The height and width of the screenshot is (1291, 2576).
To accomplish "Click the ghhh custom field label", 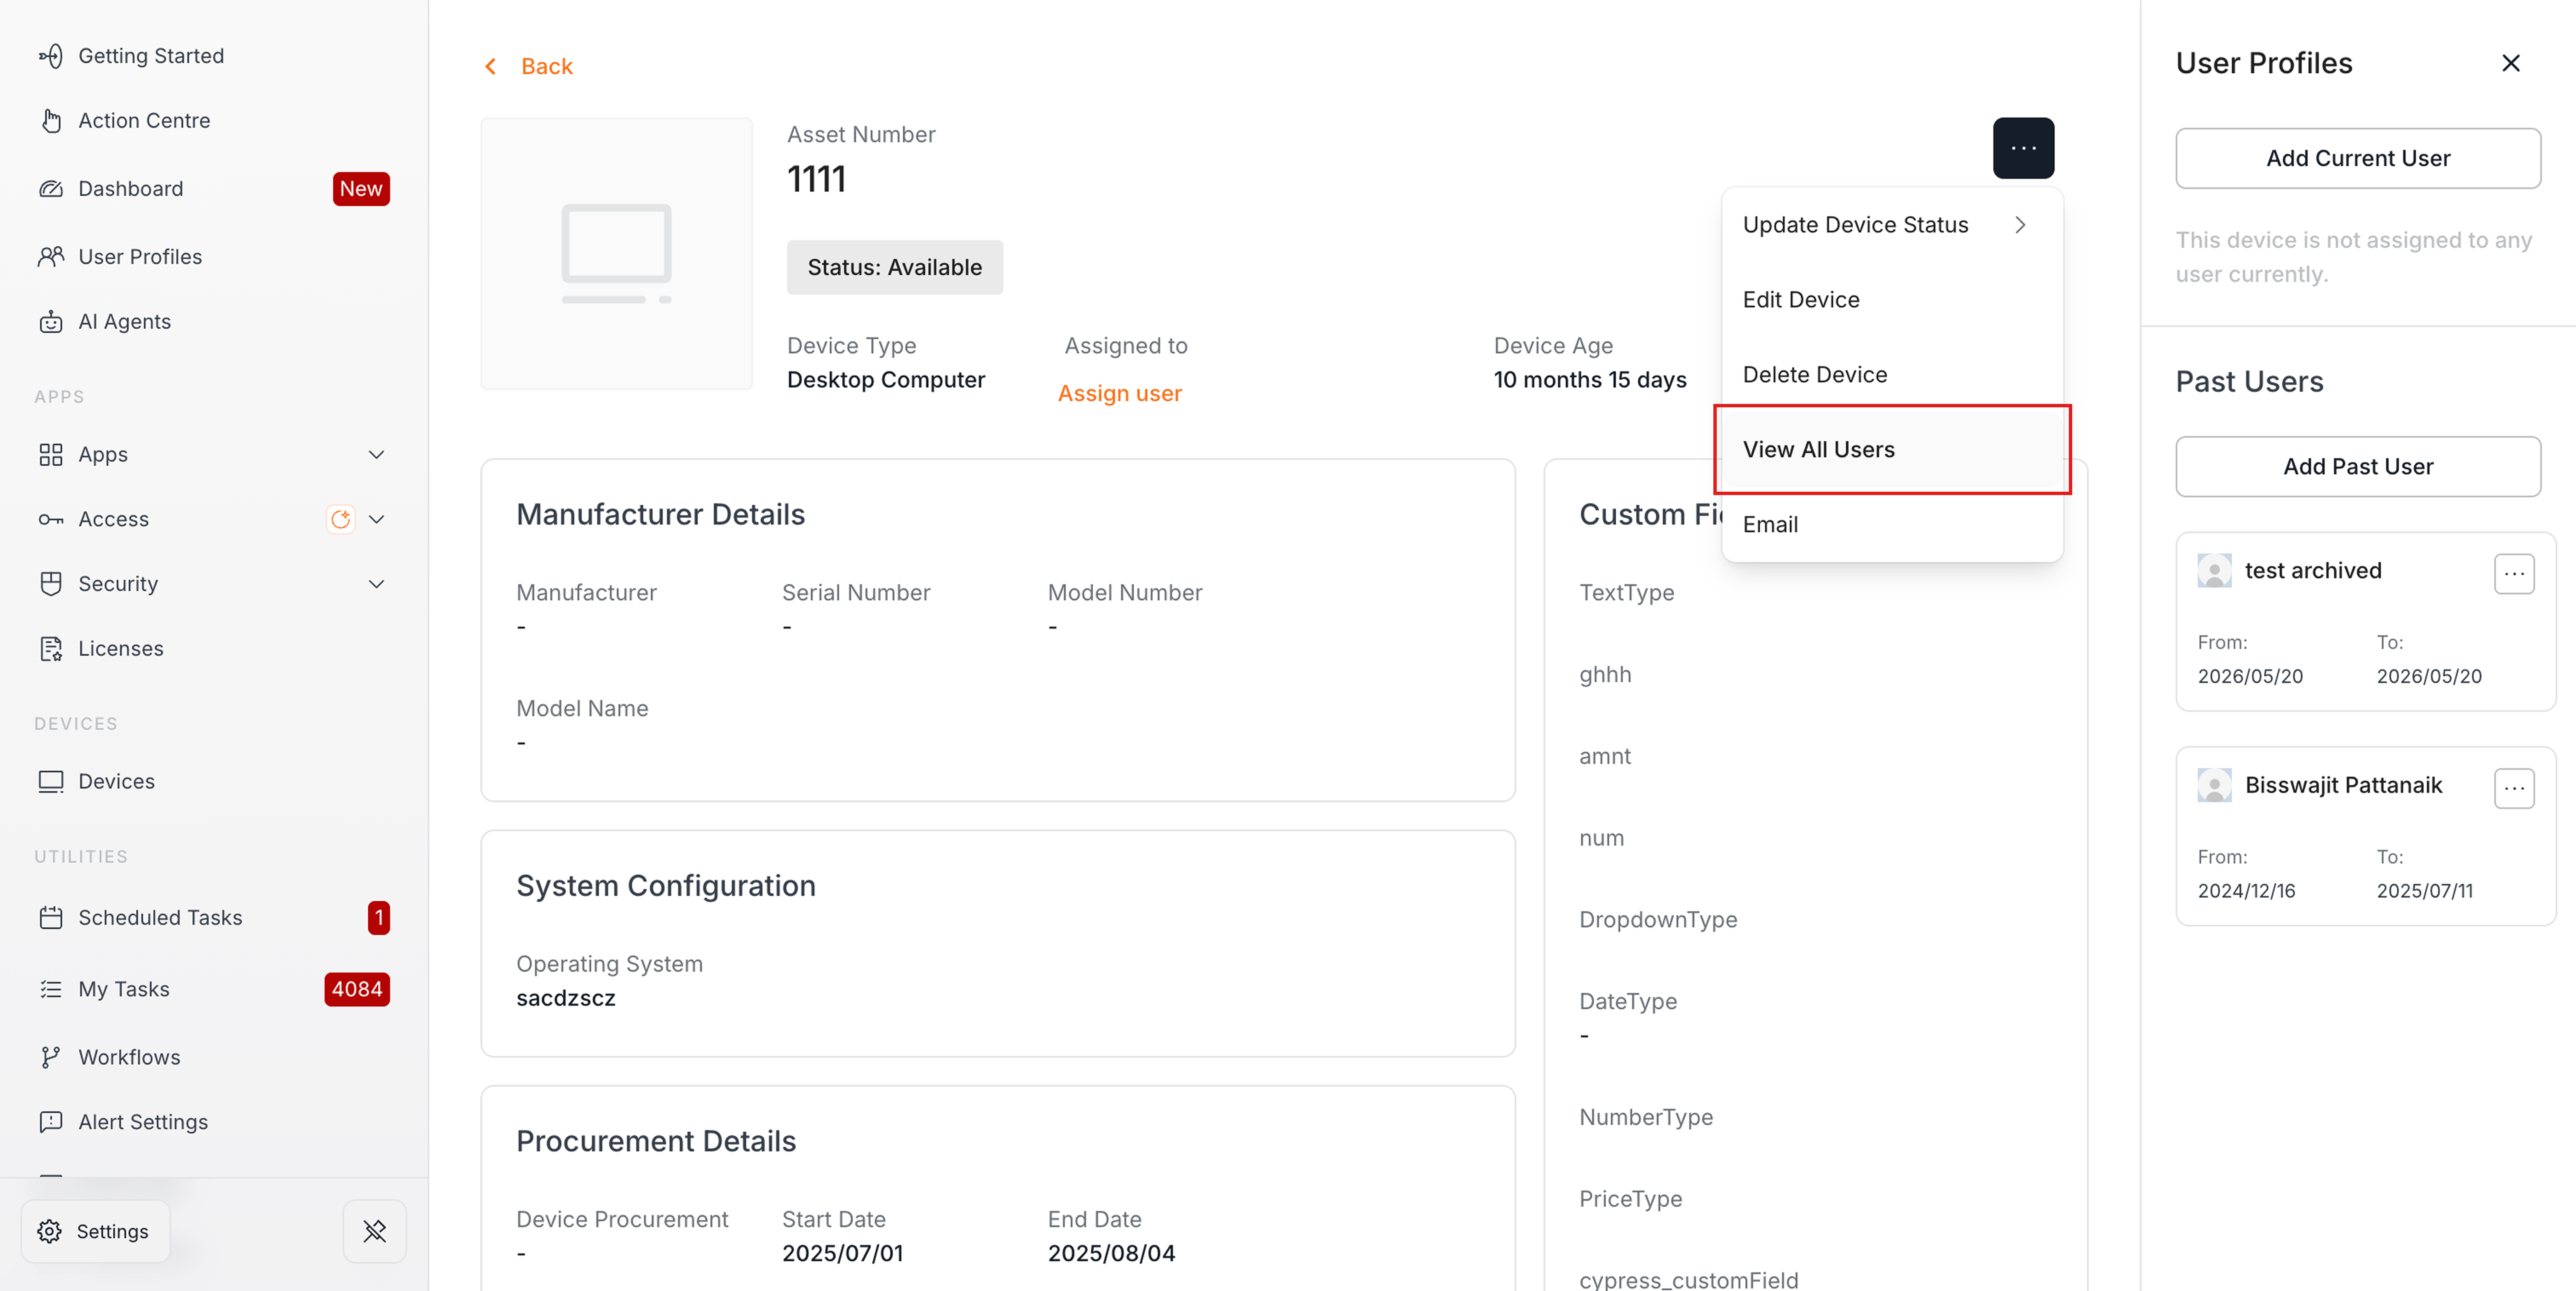I will [x=1605, y=675].
